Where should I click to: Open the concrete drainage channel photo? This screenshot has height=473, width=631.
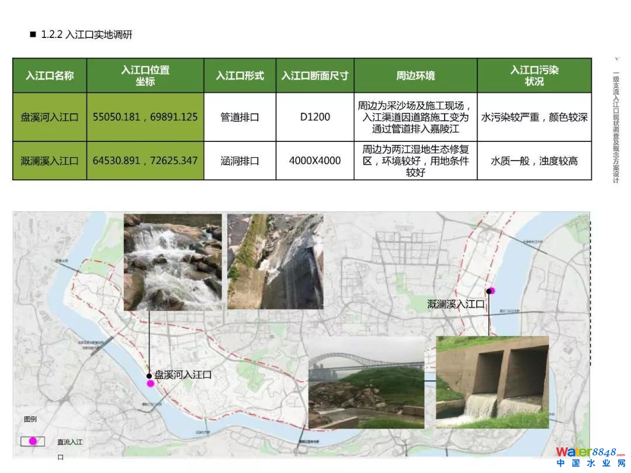[275, 261]
